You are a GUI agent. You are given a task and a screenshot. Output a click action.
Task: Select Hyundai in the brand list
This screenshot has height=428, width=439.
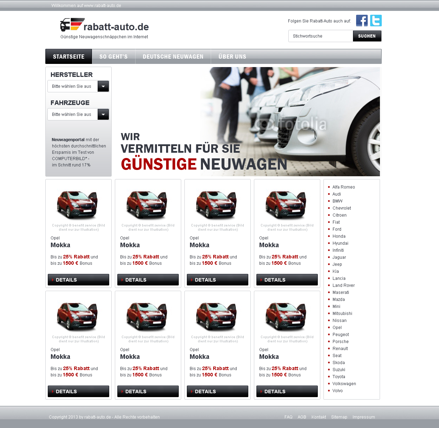click(340, 243)
